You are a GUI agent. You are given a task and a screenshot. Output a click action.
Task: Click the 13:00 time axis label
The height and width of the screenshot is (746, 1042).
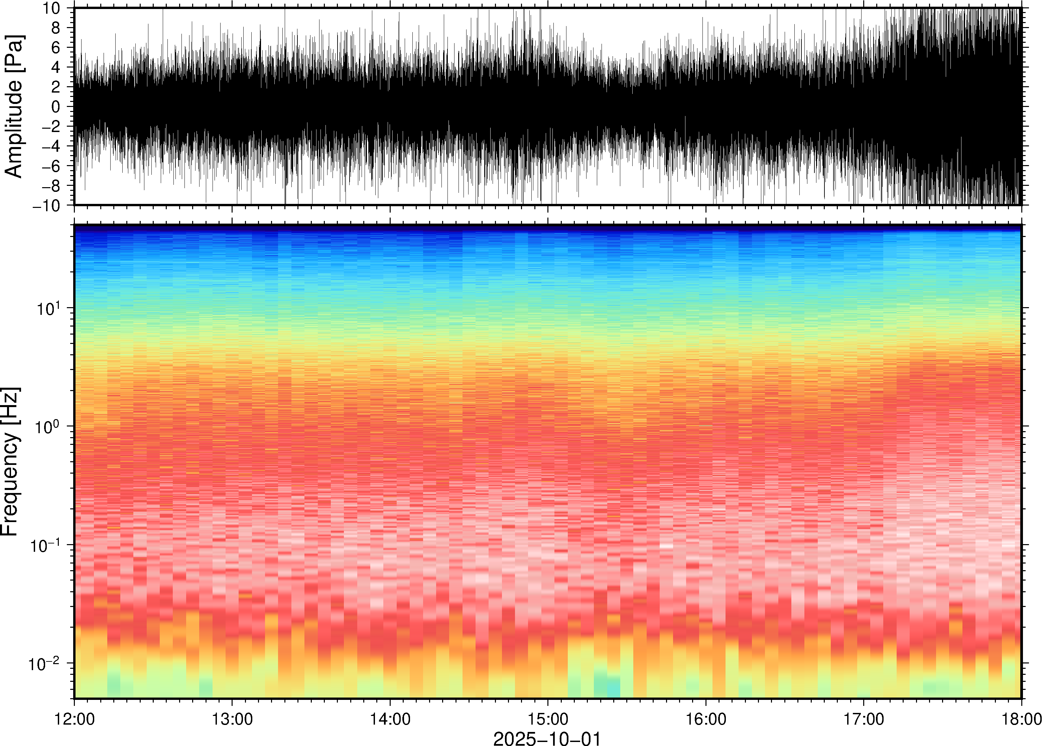click(x=232, y=719)
